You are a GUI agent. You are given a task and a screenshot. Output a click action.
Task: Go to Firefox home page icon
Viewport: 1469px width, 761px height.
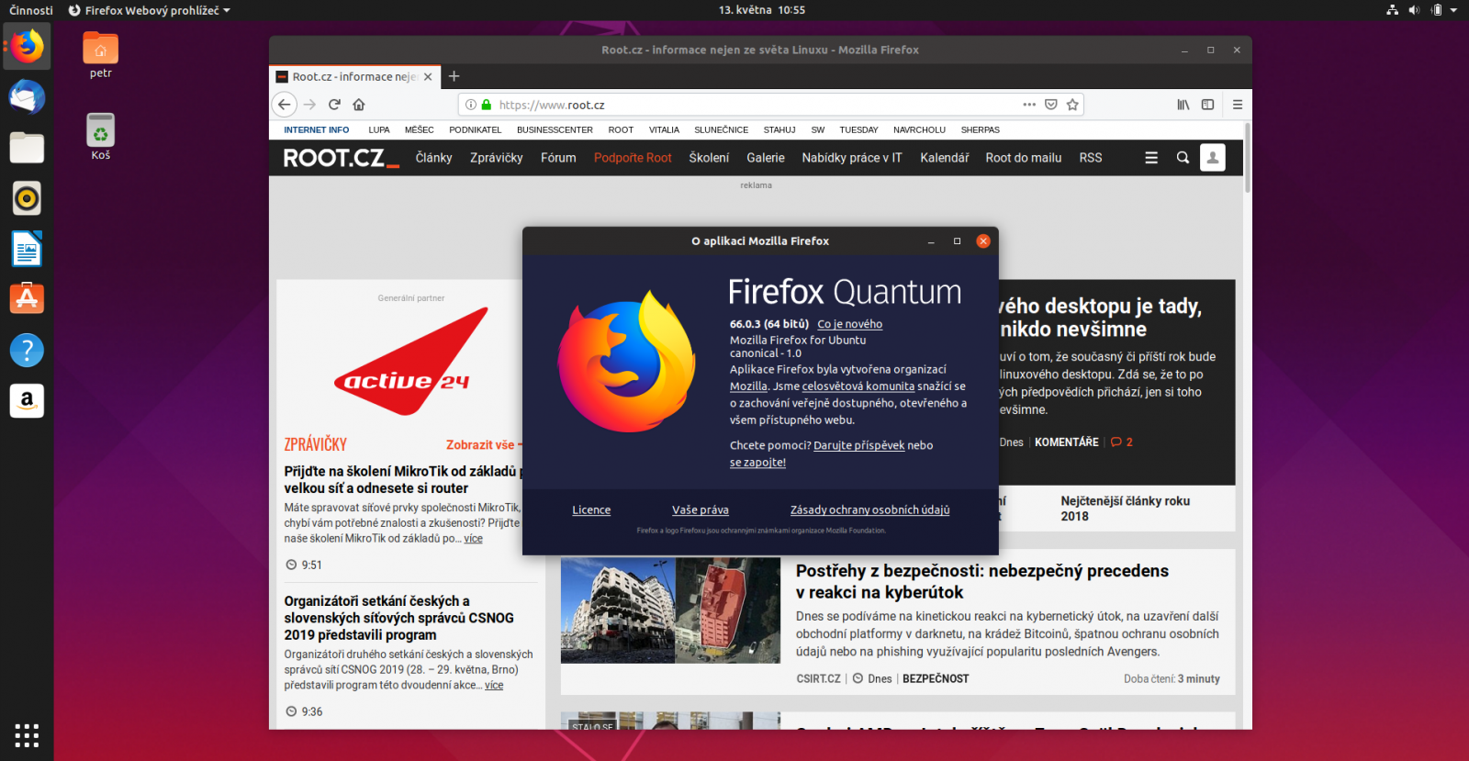pos(359,105)
